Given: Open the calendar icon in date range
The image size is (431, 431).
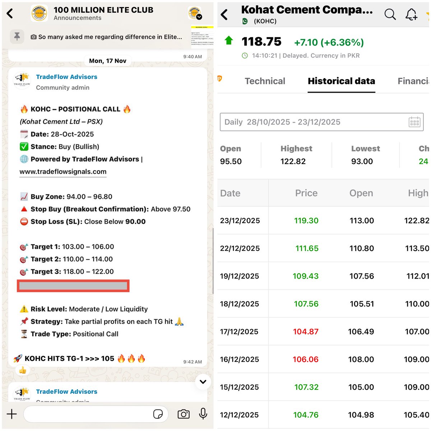Looking at the screenshot, I should (414, 122).
